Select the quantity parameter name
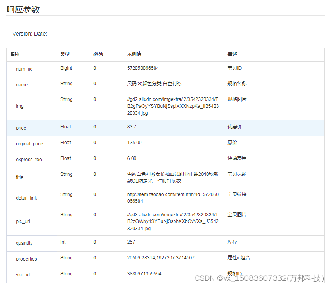 tap(24, 243)
